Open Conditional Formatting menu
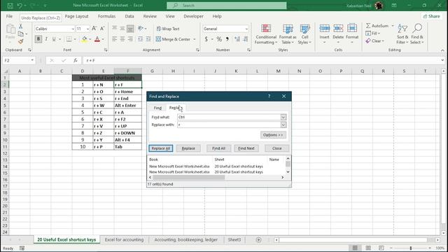The width and height of the screenshot is (448, 252). [x=266, y=34]
